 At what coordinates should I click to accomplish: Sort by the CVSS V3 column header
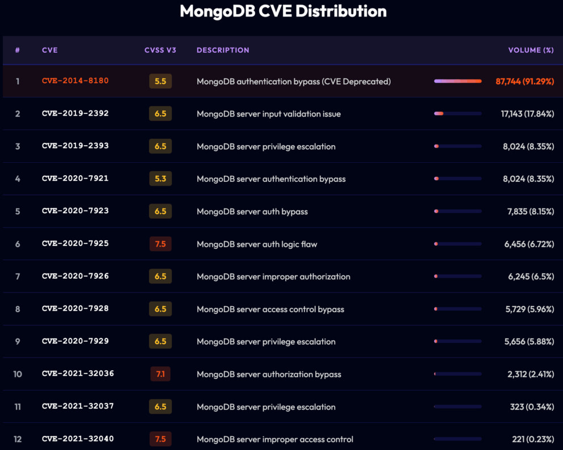pos(160,50)
